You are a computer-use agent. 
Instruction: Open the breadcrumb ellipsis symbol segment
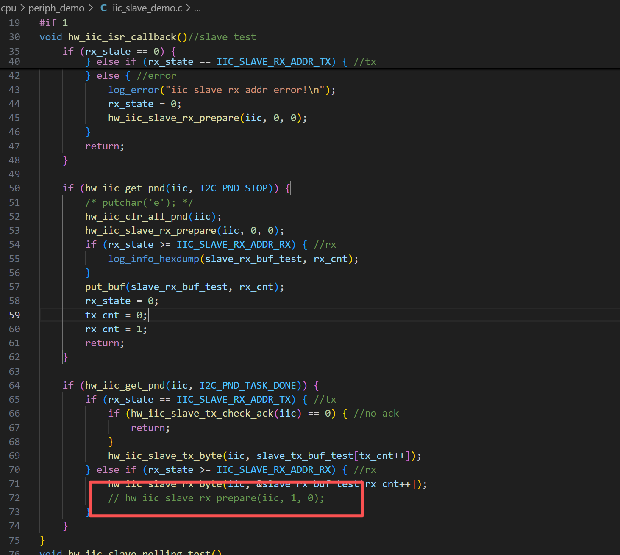tap(197, 8)
